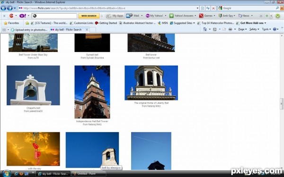Switch to Untitled - Paint taskbar button
This screenshot has height=177, width=284.
pyautogui.click(x=89, y=174)
